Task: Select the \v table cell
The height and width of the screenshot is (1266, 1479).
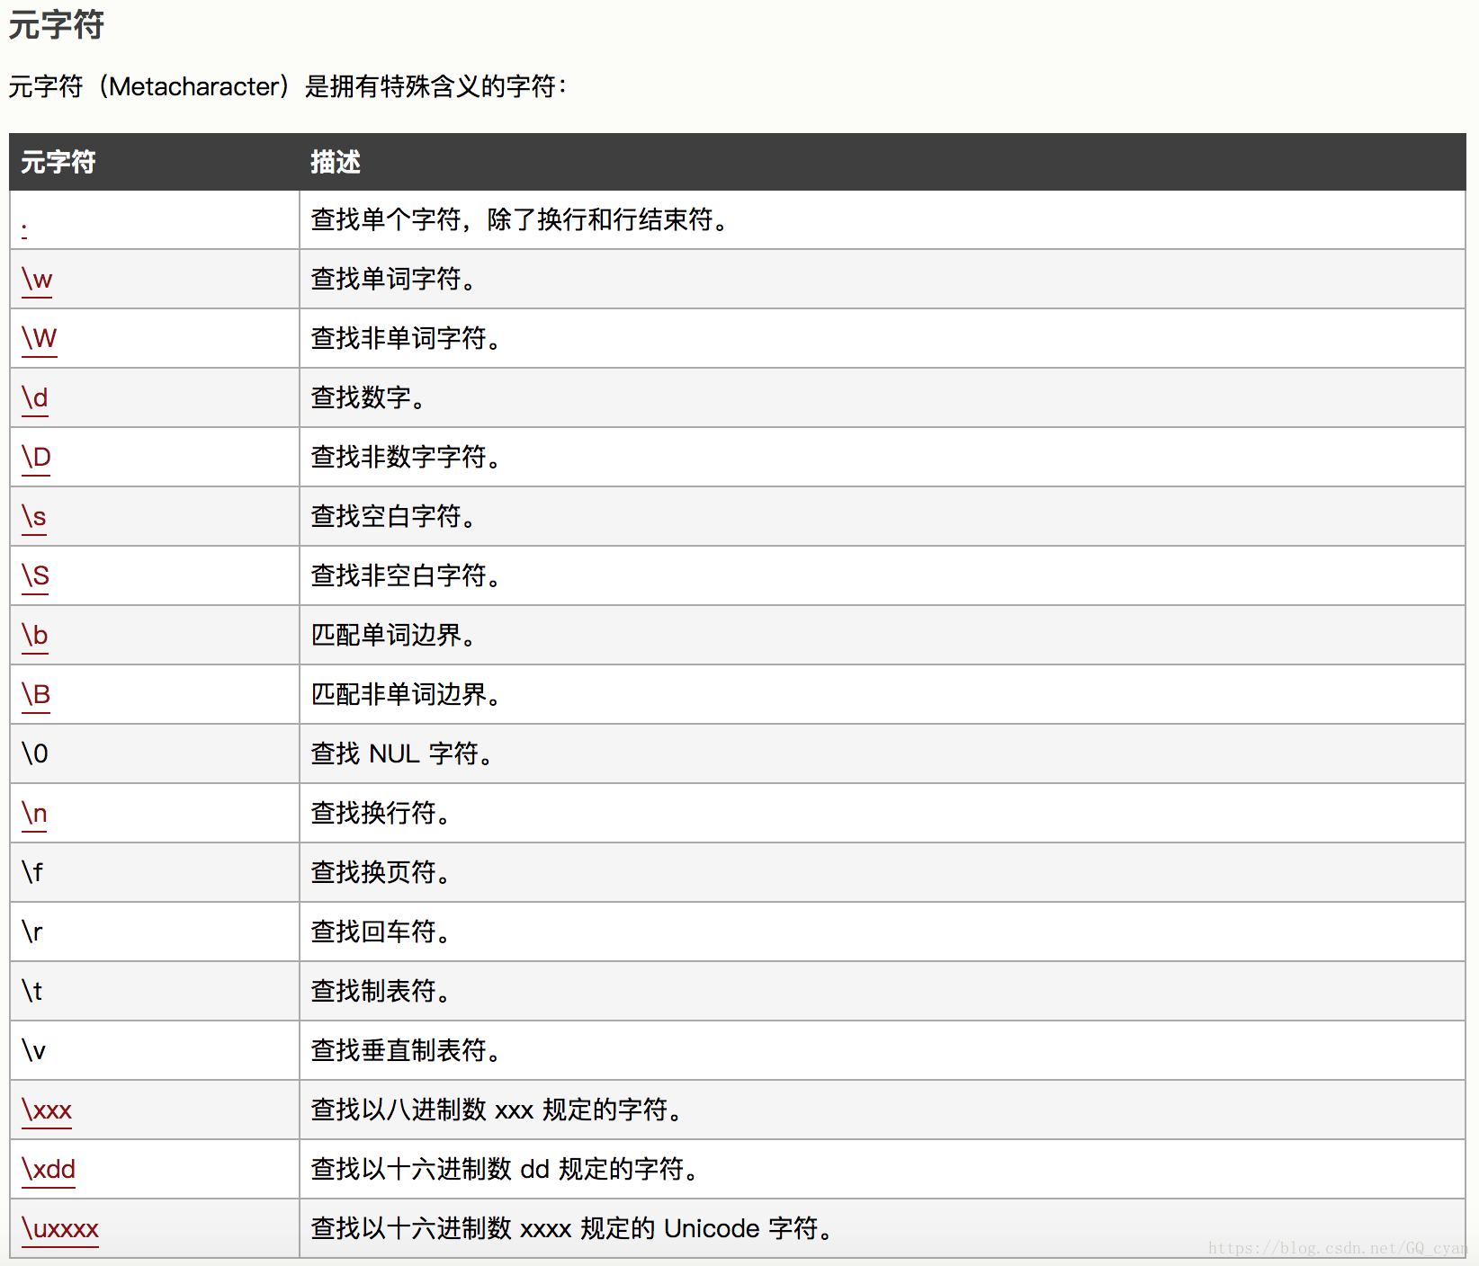Action: point(155,1050)
